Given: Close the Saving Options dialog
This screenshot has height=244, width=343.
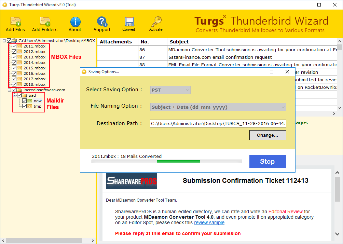Looking at the screenshot, I should click(x=287, y=72).
